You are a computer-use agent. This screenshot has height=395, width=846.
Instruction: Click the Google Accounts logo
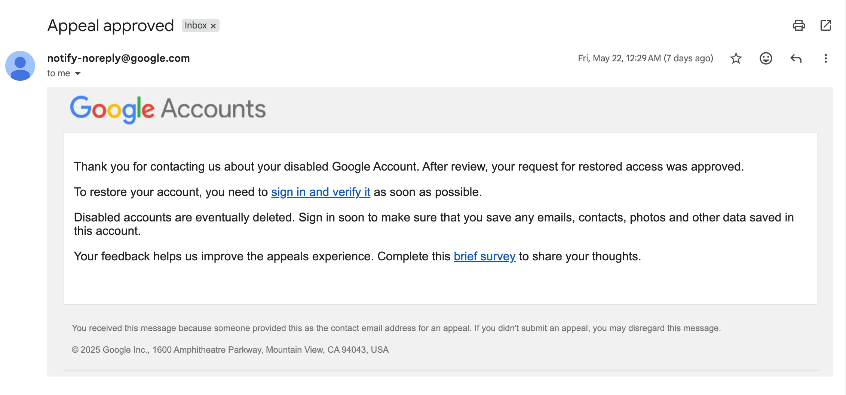(x=168, y=109)
